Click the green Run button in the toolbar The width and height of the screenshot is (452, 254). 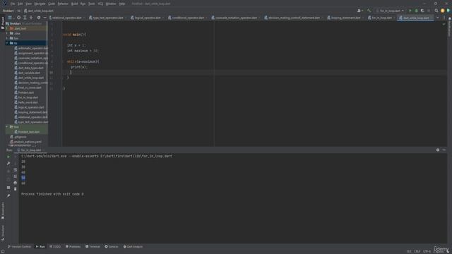click(x=410, y=11)
